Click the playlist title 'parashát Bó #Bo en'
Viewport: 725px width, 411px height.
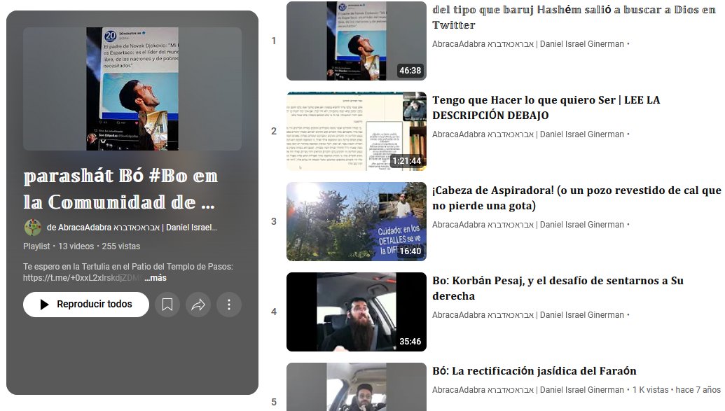coord(120,188)
